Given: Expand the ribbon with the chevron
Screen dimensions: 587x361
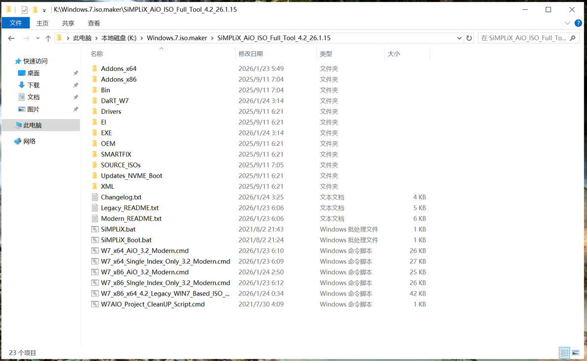Looking at the screenshot, I should pyautogui.click(x=567, y=23).
